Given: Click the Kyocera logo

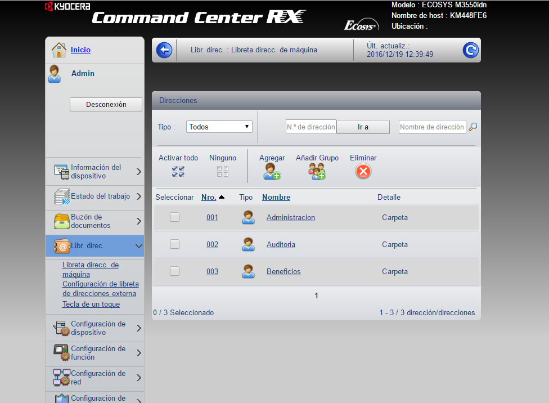Looking at the screenshot, I should coord(67,7).
